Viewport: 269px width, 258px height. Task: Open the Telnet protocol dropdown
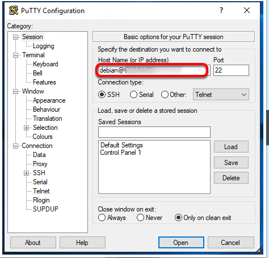[221, 95]
